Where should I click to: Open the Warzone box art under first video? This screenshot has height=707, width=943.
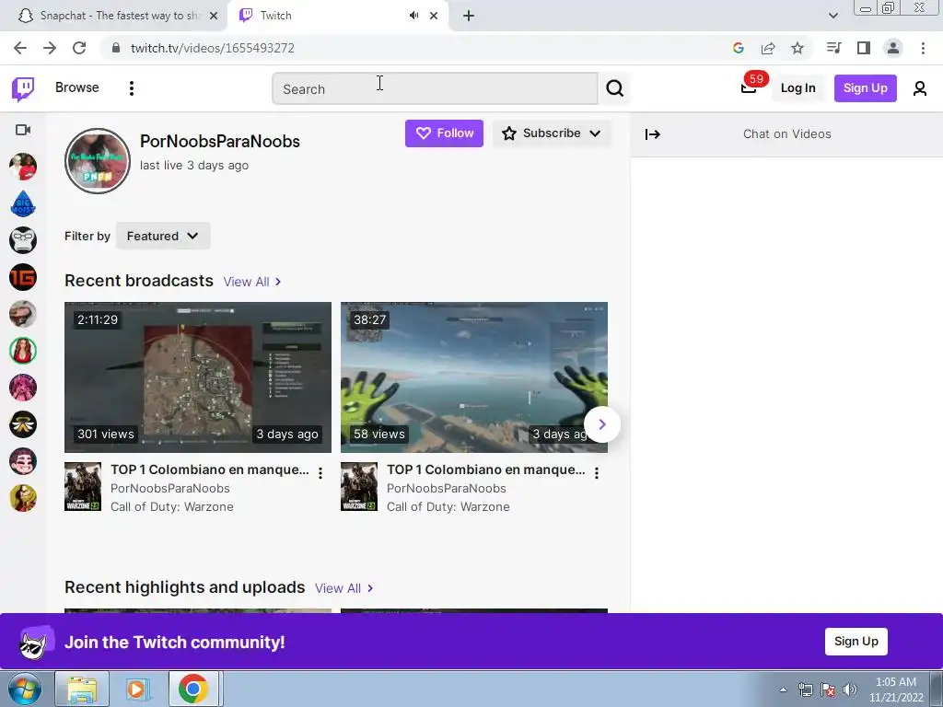pos(83,486)
